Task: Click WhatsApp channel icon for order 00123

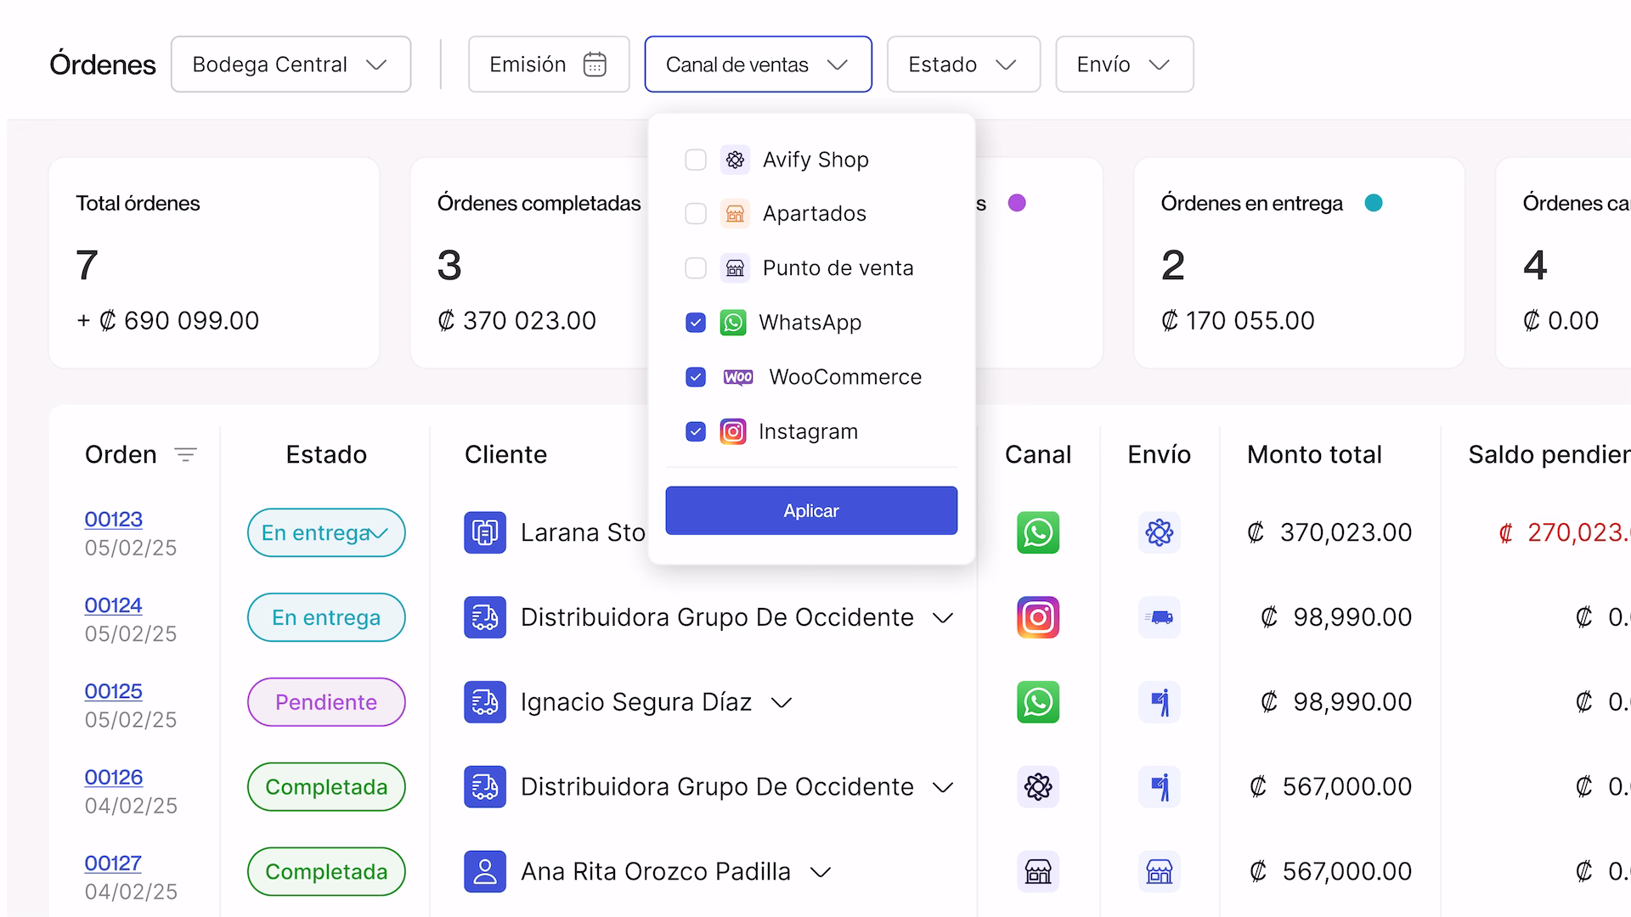Action: click(1037, 532)
